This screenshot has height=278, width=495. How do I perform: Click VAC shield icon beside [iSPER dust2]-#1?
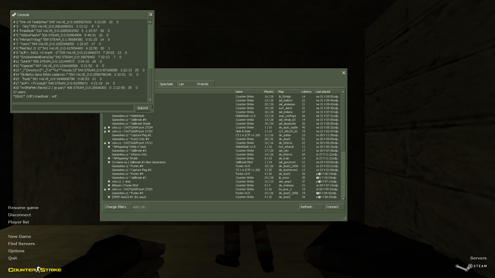pyautogui.click(x=109, y=197)
